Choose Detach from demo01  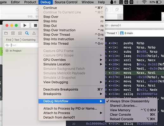(x=72, y=117)
